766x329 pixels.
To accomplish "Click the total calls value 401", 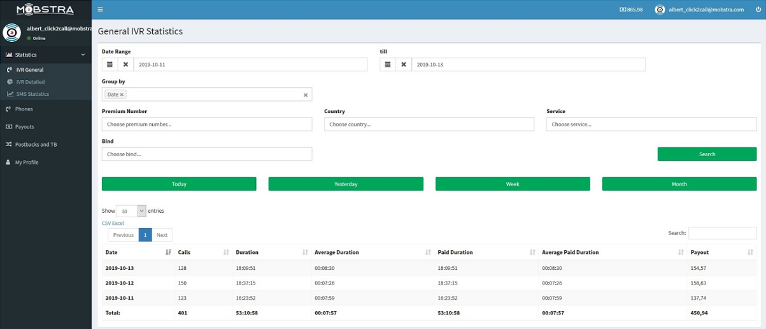I will (x=183, y=312).
